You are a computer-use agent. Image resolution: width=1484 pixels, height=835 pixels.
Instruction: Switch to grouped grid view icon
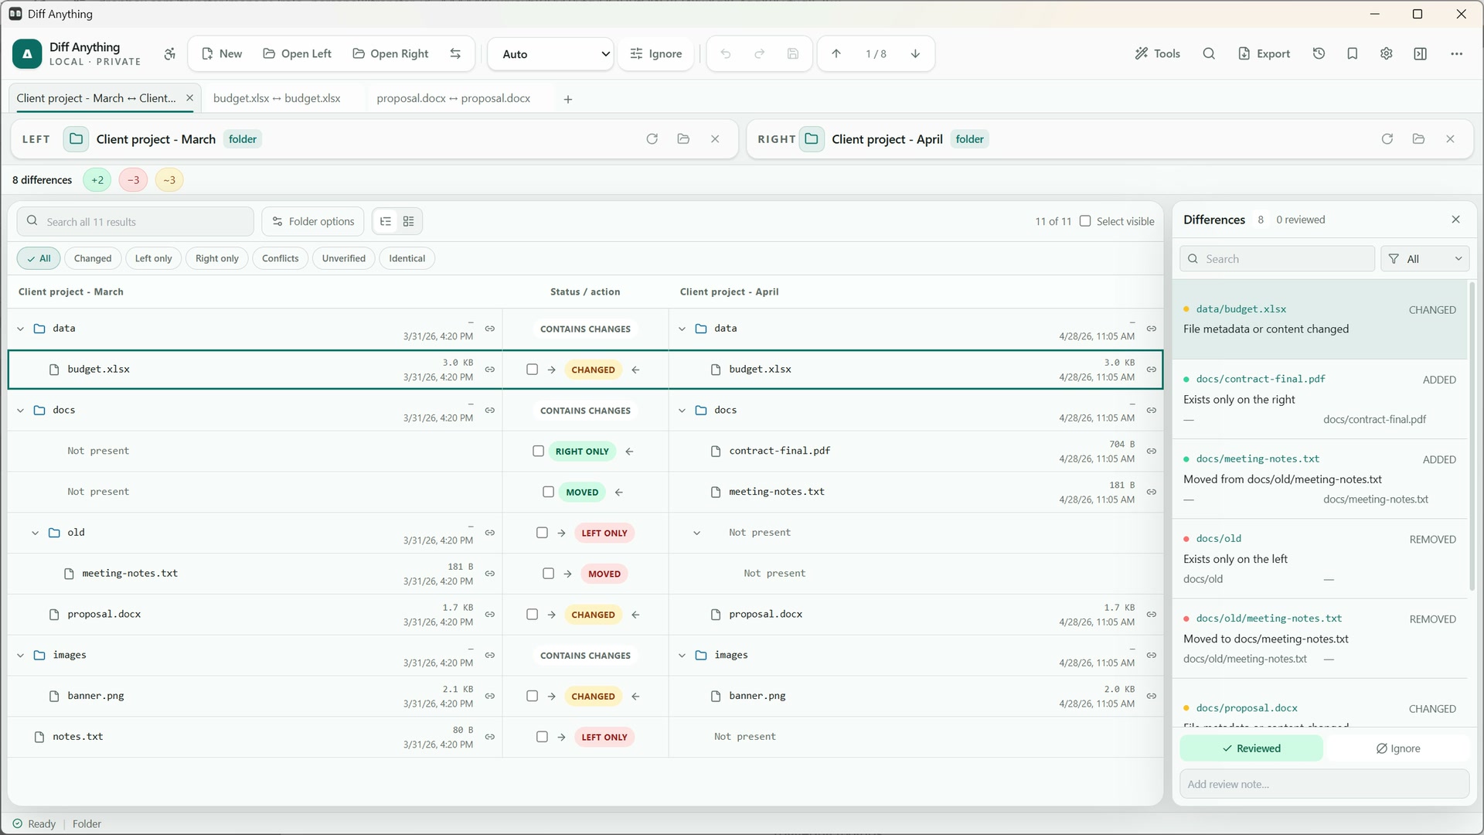pyautogui.click(x=409, y=221)
